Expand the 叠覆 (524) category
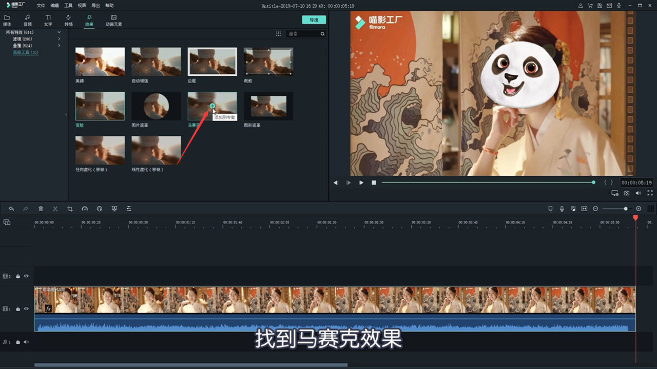The width and height of the screenshot is (657, 369). click(59, 46)
